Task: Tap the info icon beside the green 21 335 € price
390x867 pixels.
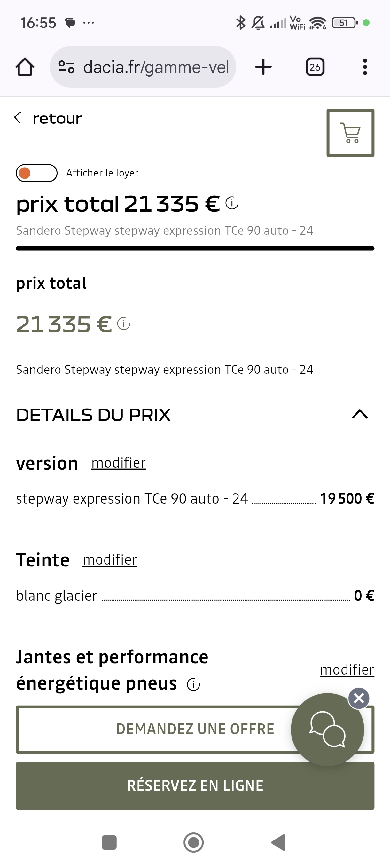Action: pyautogui.click(x=123, y=324)
